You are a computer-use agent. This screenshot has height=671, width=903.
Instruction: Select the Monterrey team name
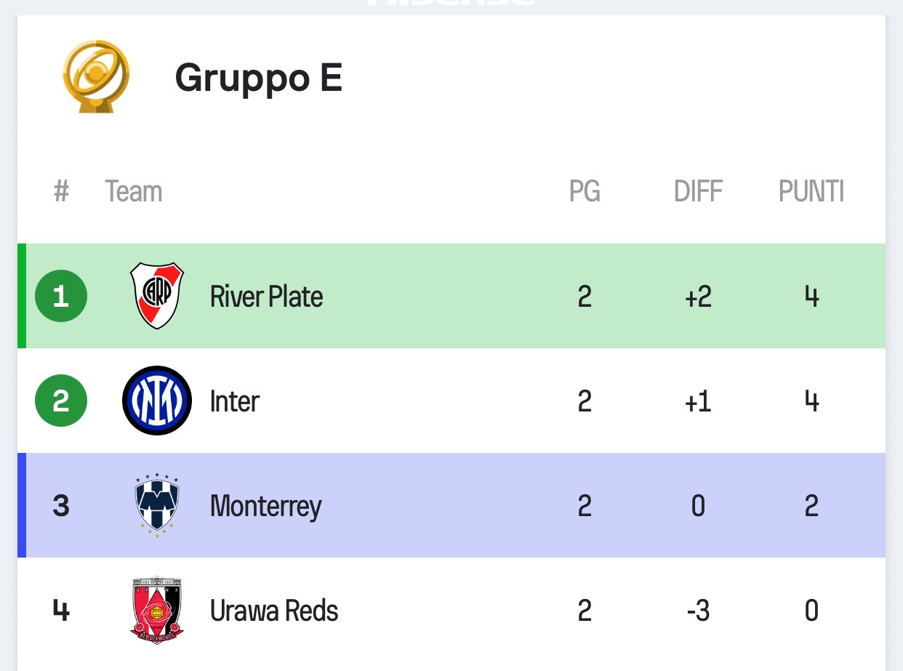[x=265, y=507]
